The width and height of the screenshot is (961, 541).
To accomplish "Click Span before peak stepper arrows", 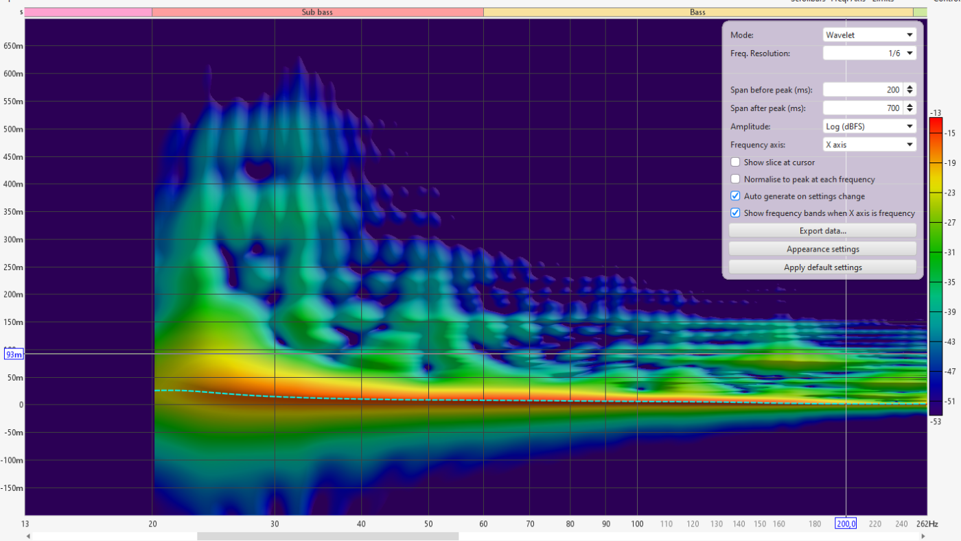I will click(x=910, y=90).
